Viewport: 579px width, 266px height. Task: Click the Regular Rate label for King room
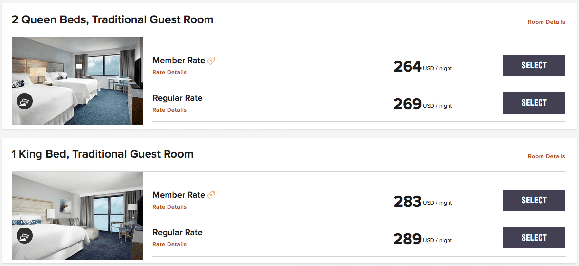coord(177,233)
